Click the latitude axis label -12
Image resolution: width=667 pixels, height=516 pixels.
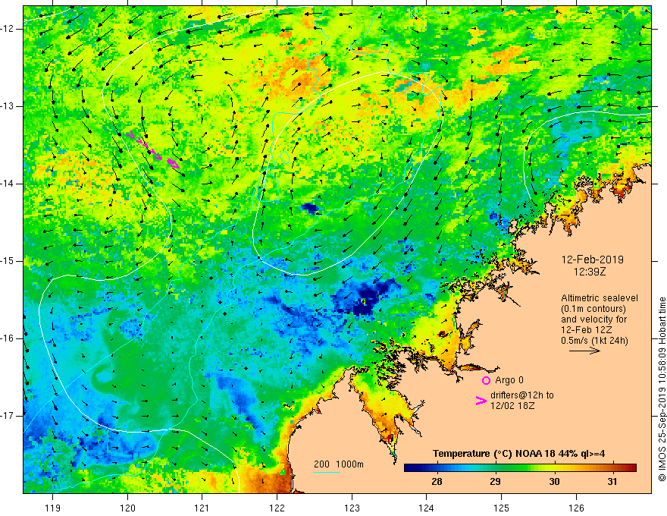[8, 29]
